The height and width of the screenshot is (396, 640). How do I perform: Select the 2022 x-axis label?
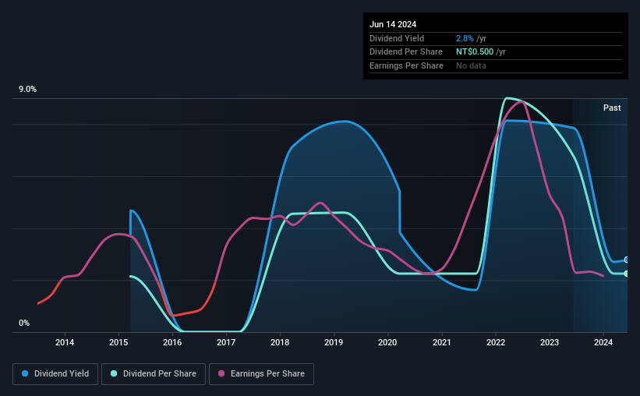click(496, 342)
